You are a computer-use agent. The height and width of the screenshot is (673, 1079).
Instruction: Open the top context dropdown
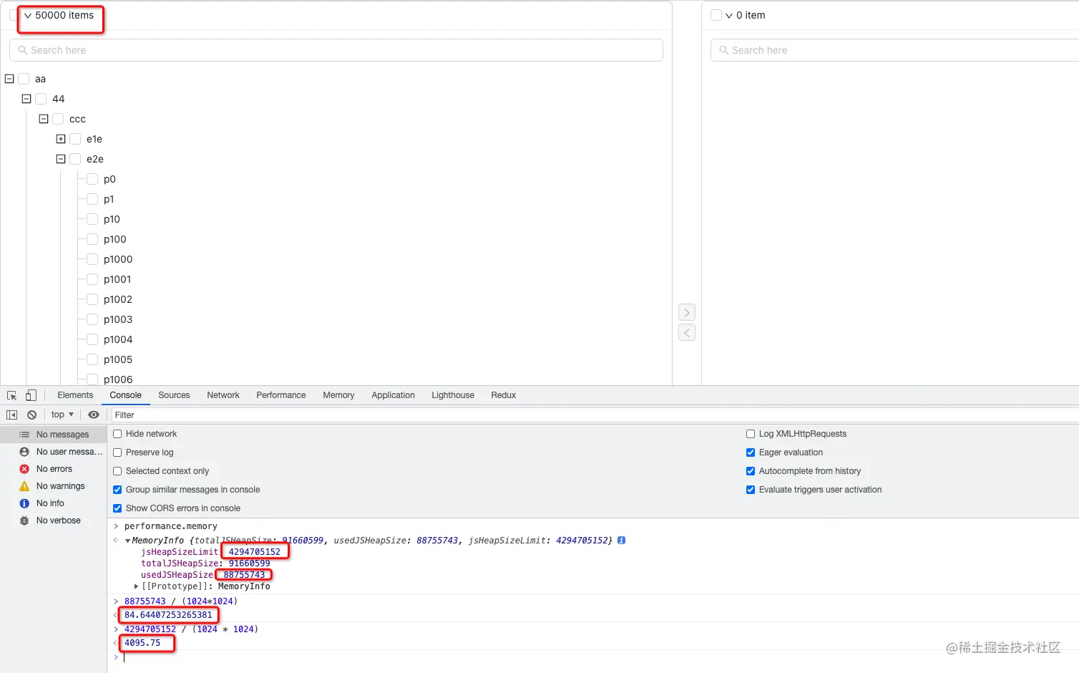pos(62,415)
